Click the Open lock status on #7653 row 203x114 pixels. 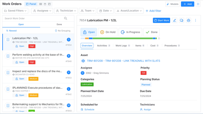point(20,79)
